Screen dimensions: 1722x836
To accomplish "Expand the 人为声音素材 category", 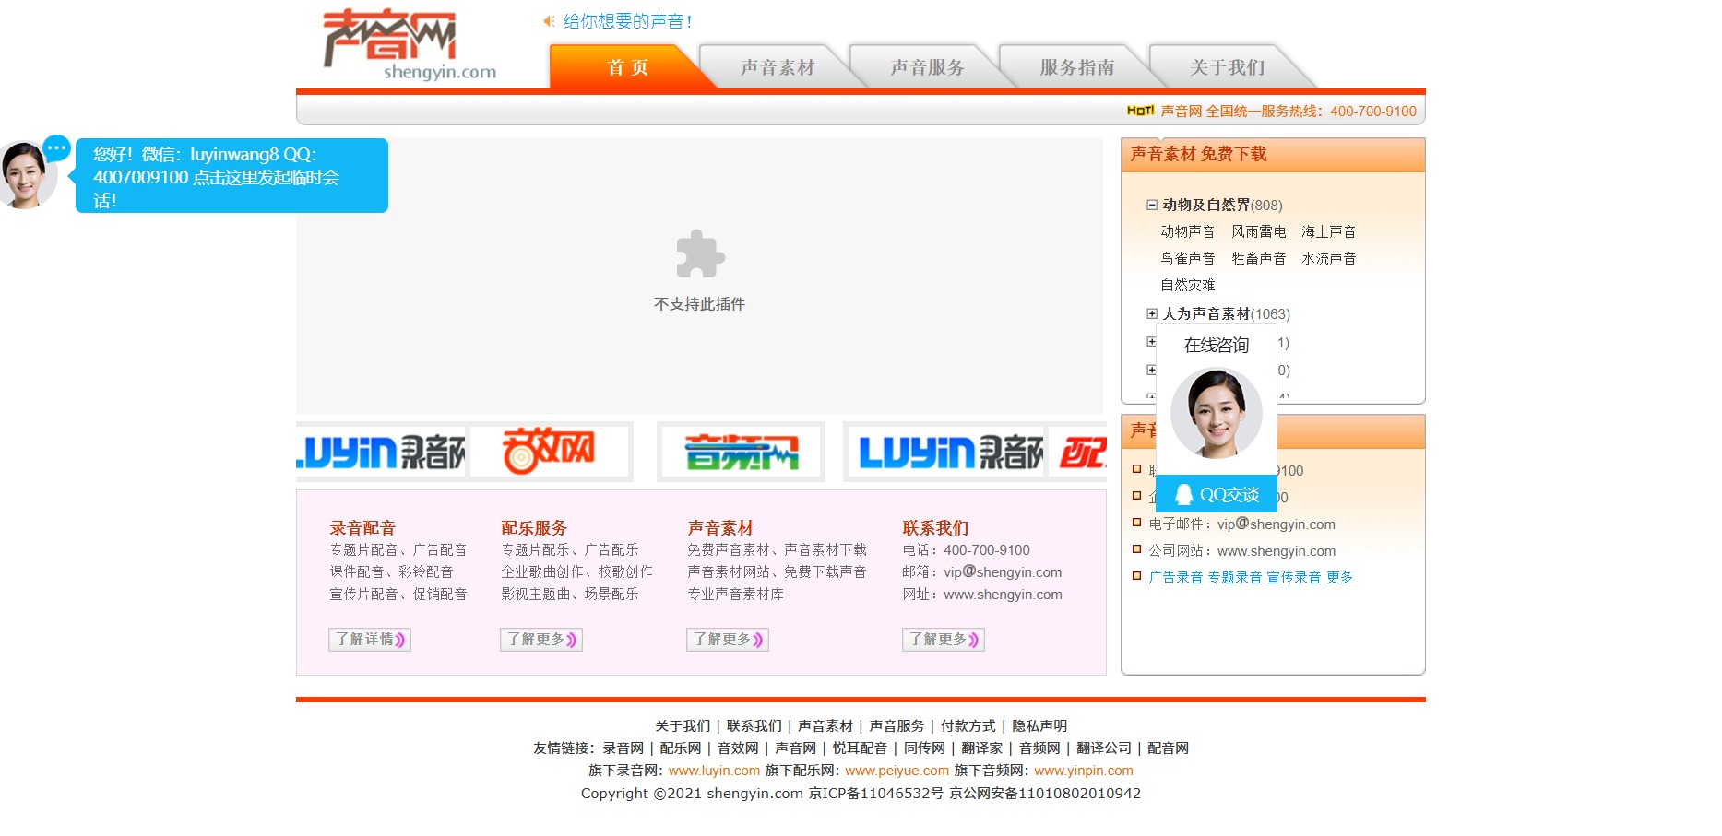I will coord(1151,313).
